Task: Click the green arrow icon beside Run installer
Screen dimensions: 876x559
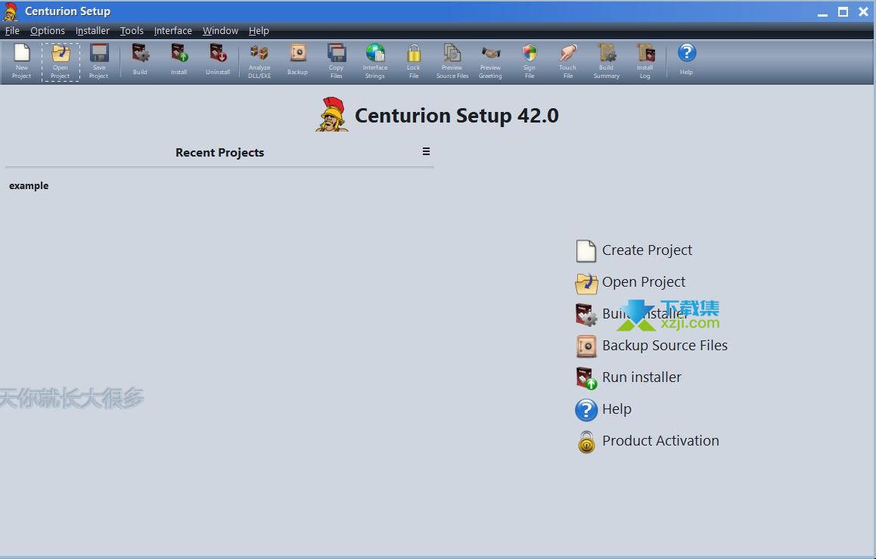Action: [x=586, y=378]
